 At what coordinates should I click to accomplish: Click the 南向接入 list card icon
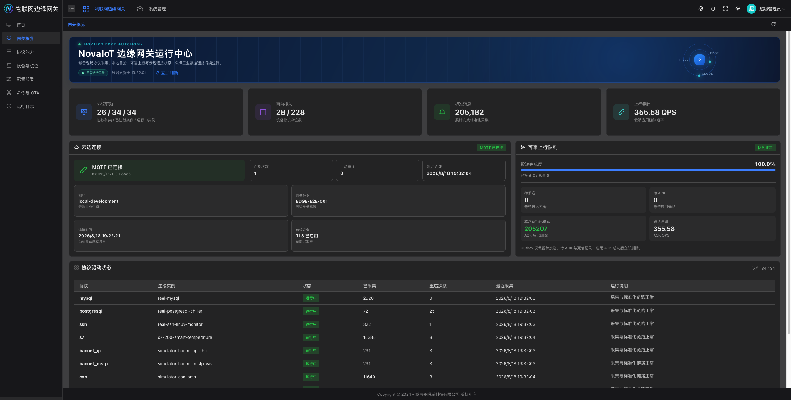263,112
